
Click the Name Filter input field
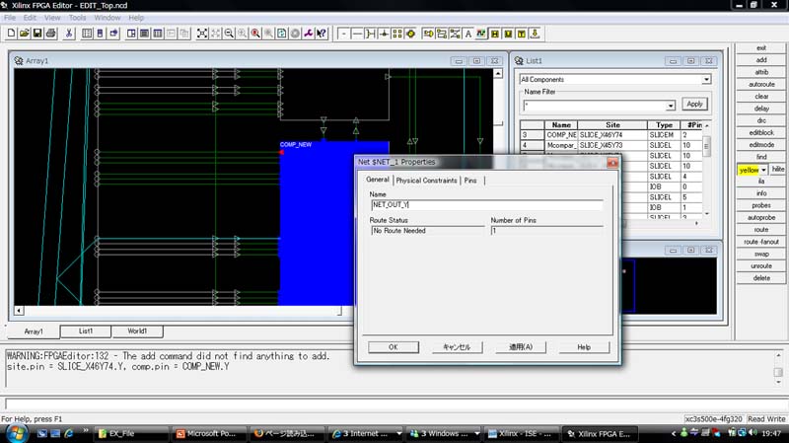(x=595, y=106)
